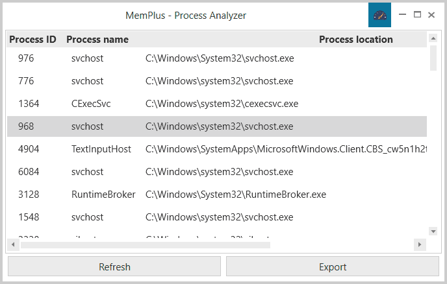447x284 pixels.
Task: Export the process list
Action: 333,266
